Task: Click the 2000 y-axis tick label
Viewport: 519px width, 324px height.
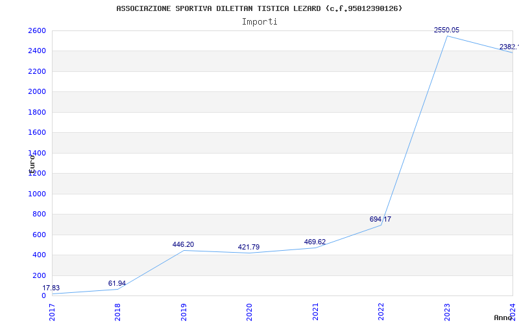Action: (37, 91)
